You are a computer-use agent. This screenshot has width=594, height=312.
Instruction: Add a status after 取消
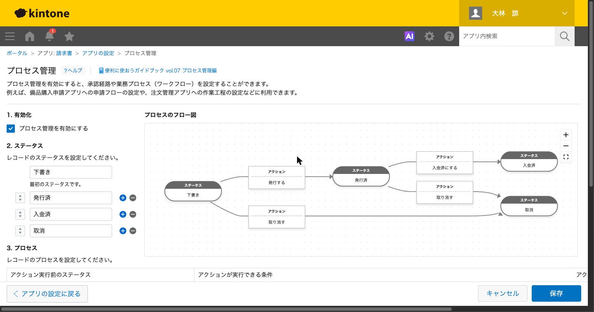123,231
